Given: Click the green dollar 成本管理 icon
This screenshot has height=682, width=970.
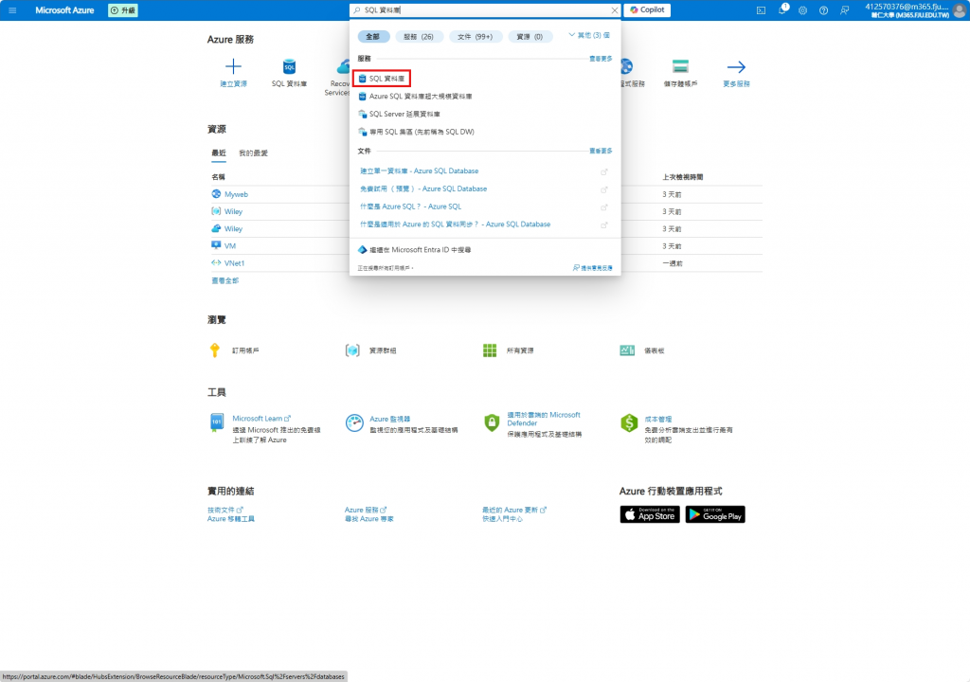Looking at the screenshot, I should pyautogui.click(x=629, y=422).
